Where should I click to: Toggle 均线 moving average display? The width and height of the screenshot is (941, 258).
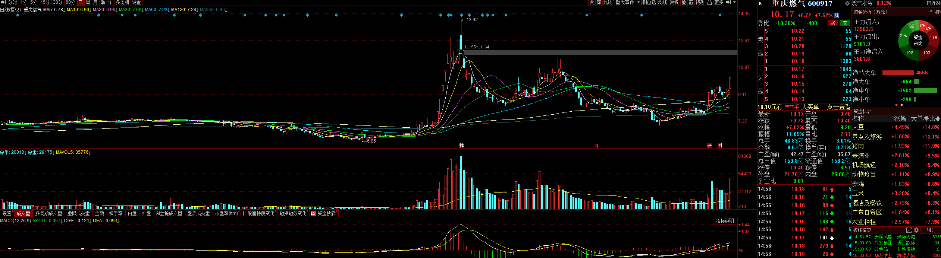(662, 2)
